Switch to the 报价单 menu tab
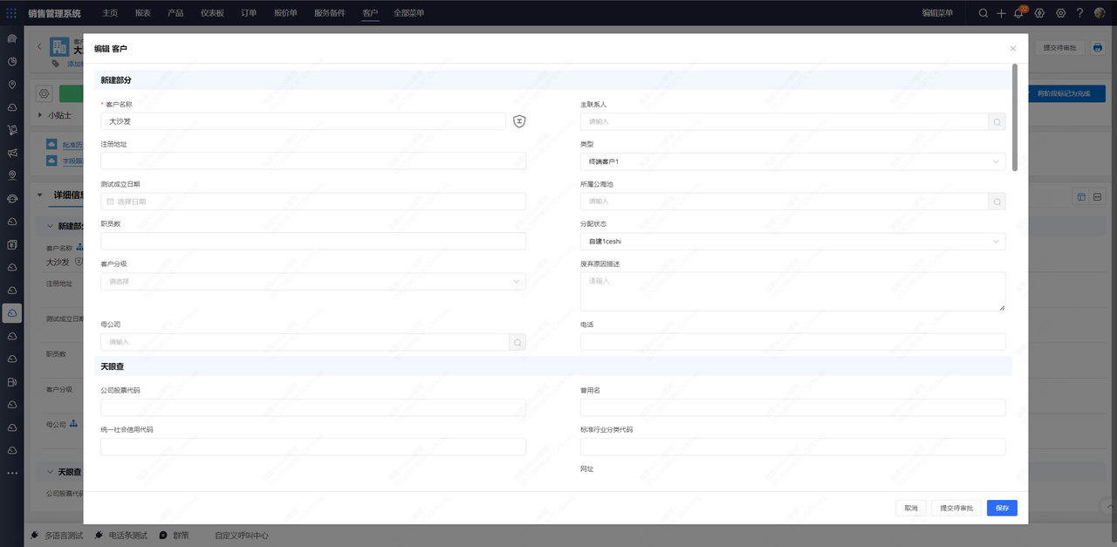Viewport: 1117px width, 547px height. [285, 13]
